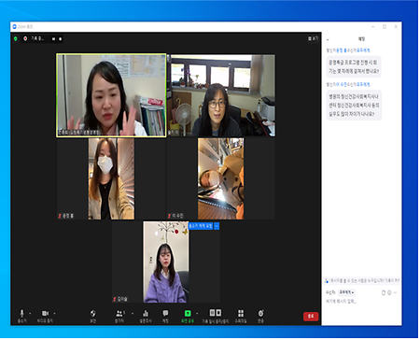Click the green encryption shield icon
420x340 pixels.
(16, 38)
